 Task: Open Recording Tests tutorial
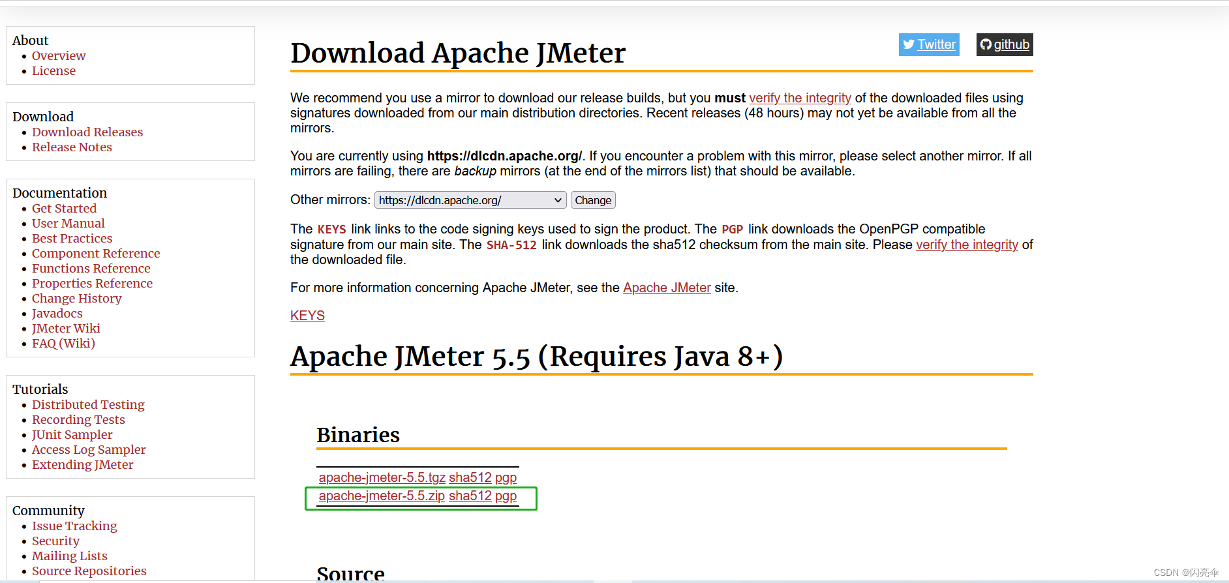(x=78, y=420)
